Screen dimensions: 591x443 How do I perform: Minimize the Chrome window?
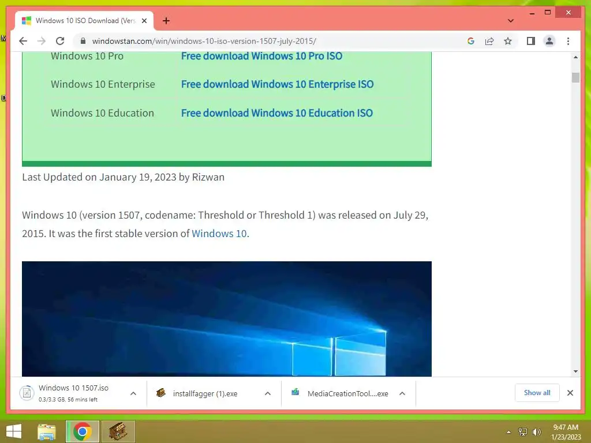532,13
